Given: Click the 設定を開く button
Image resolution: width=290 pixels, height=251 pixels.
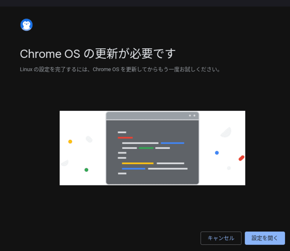Looking at the screenshot, I should click(265, 238).
